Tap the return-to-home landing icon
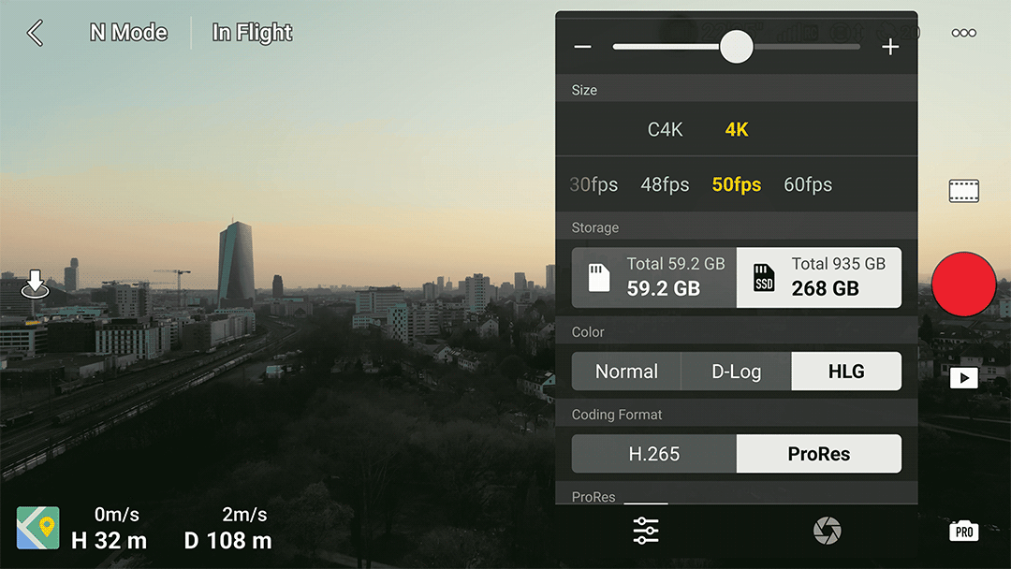Image resolution: width=1011 pixels, height=569 pixels. (36, 284)
